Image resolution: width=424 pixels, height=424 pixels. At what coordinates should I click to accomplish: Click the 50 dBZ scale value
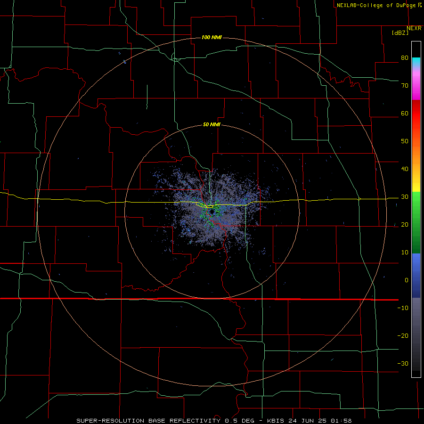point(405,141)
